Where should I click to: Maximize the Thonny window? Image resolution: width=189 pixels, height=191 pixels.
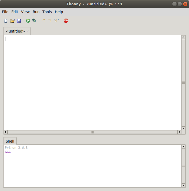point(180,4)
